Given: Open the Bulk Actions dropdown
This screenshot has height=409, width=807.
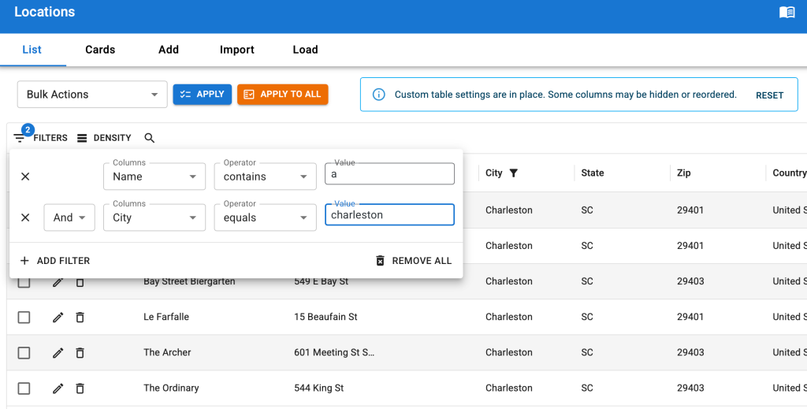Looking at the screenshot, I should click(x=92, y=95).
